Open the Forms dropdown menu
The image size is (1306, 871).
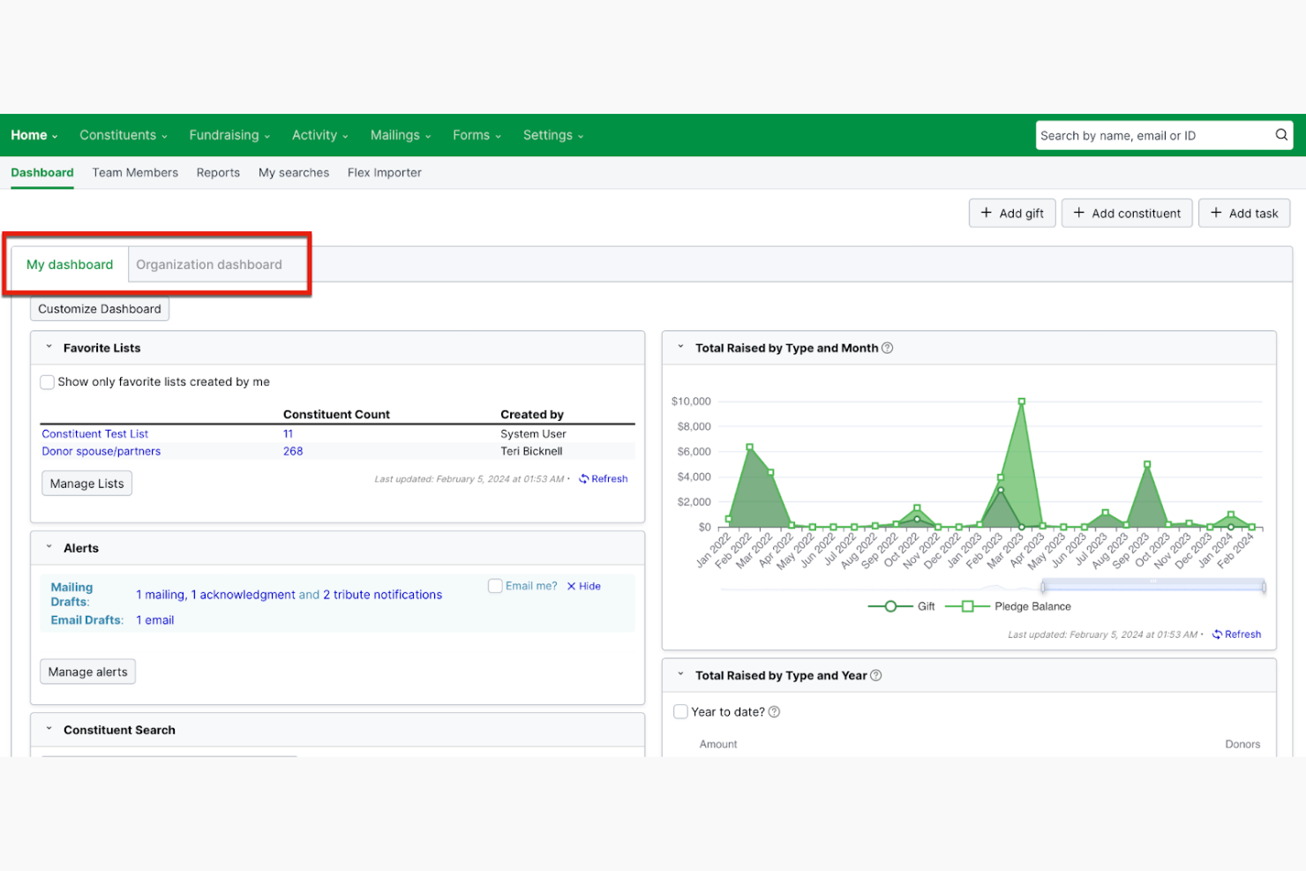[477, 135]
